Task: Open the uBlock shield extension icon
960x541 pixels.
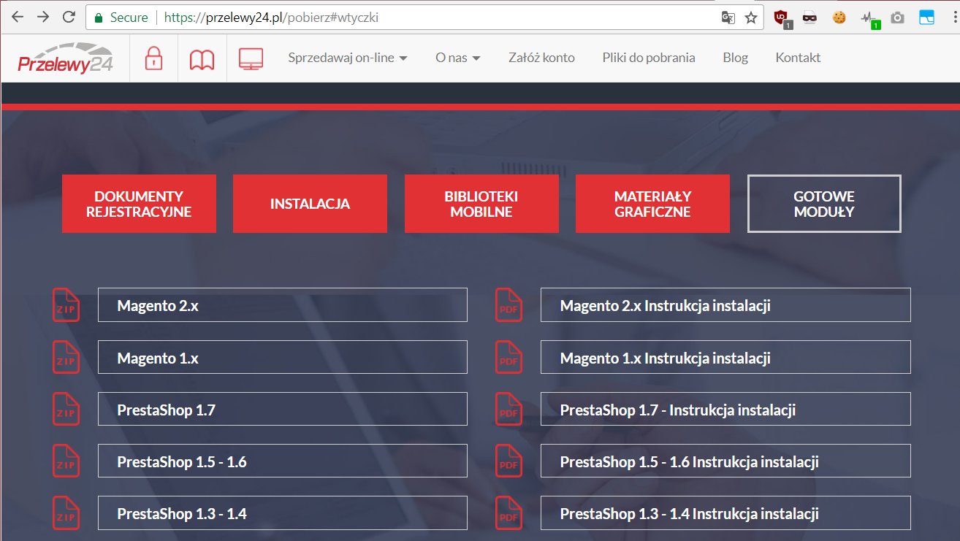Action: (782, 18)
